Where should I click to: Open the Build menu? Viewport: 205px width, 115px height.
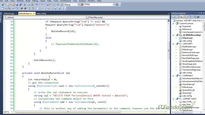tap(28, 1)
